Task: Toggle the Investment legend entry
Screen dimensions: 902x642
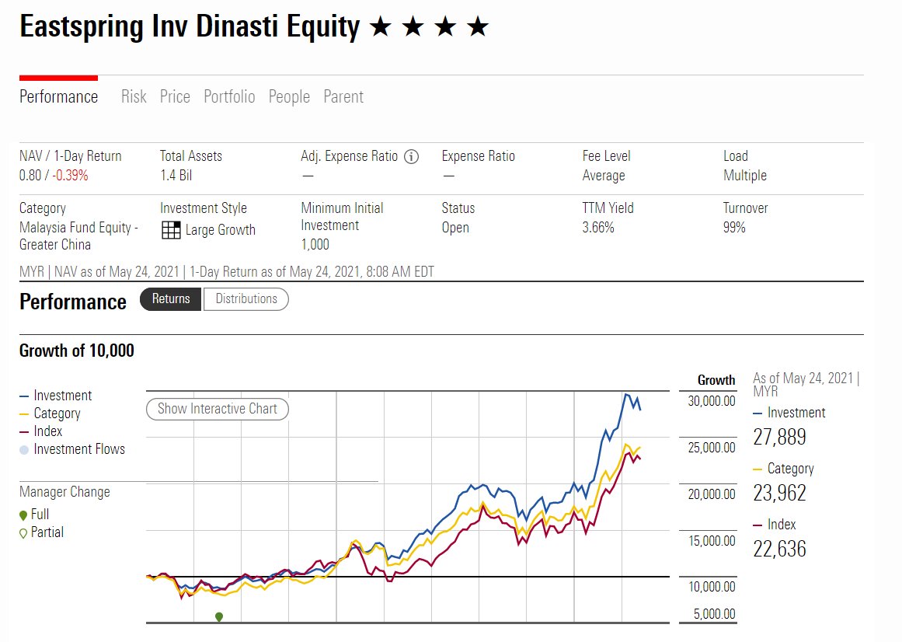Action: (56, 396)
